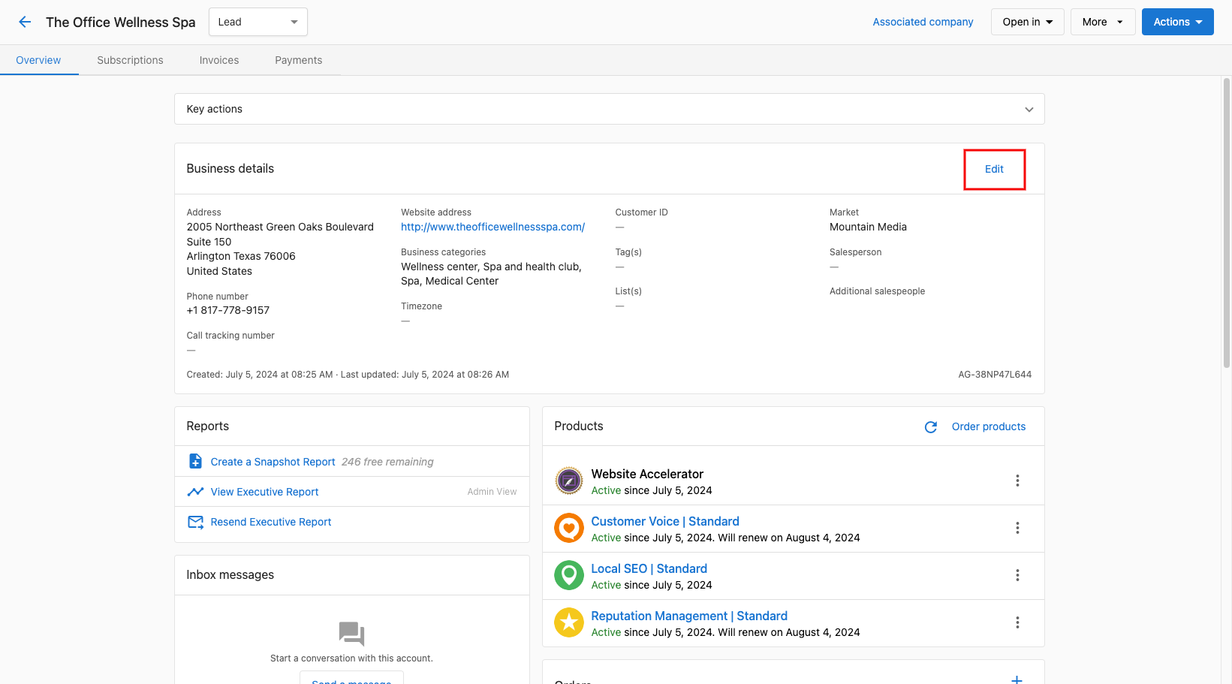This screenshot has width=1232, height=684.
Task: Click the inbox conversation bubble icon
Action: [x=351, y=634]
